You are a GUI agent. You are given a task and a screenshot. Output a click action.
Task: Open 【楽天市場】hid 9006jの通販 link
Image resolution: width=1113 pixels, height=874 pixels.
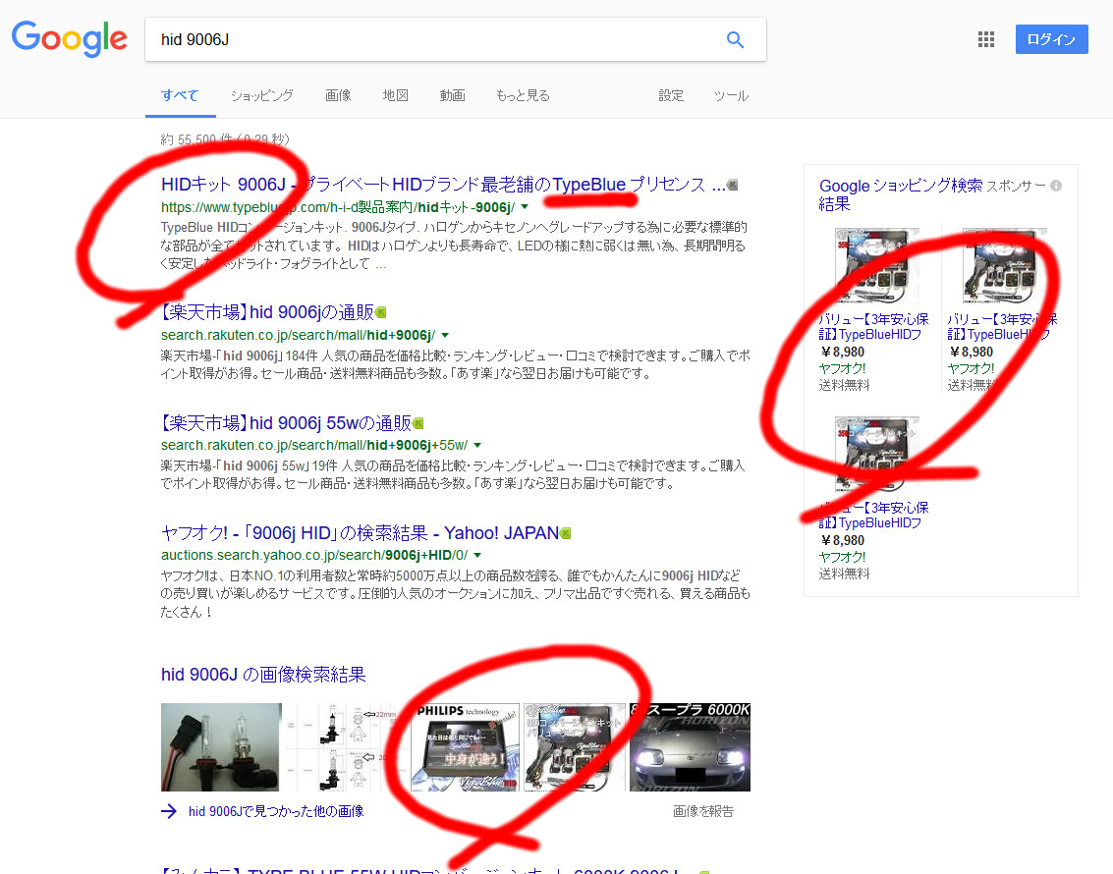(x=267, y=312)
